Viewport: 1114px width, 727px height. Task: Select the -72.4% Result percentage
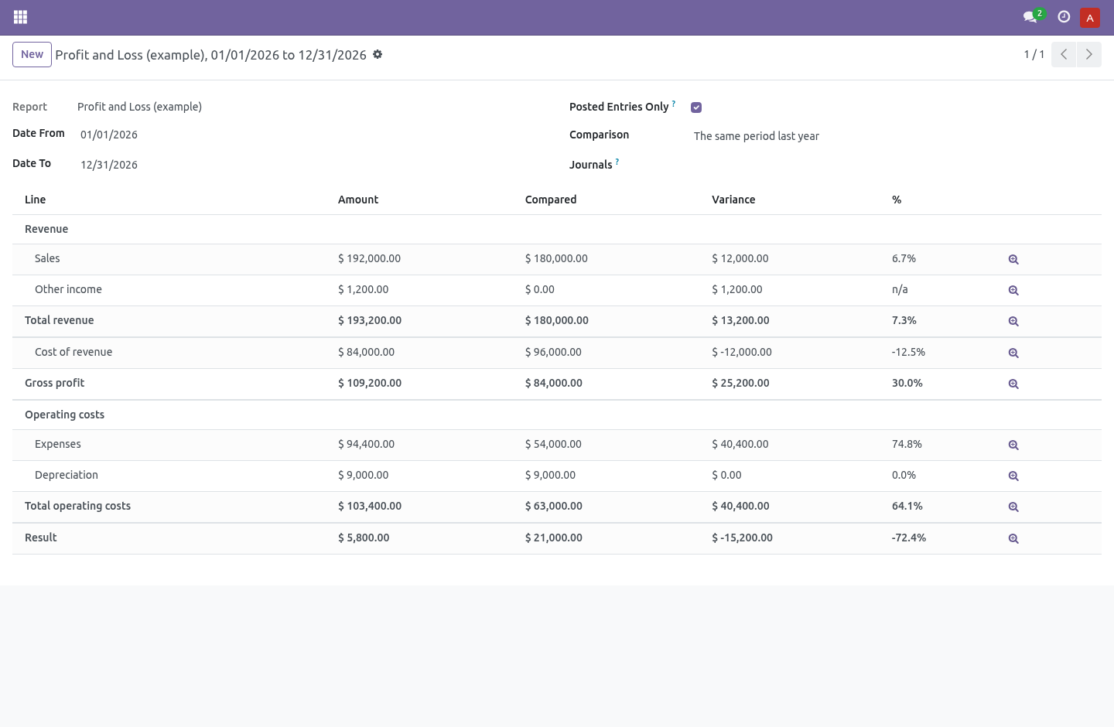(x=909, y=538)
